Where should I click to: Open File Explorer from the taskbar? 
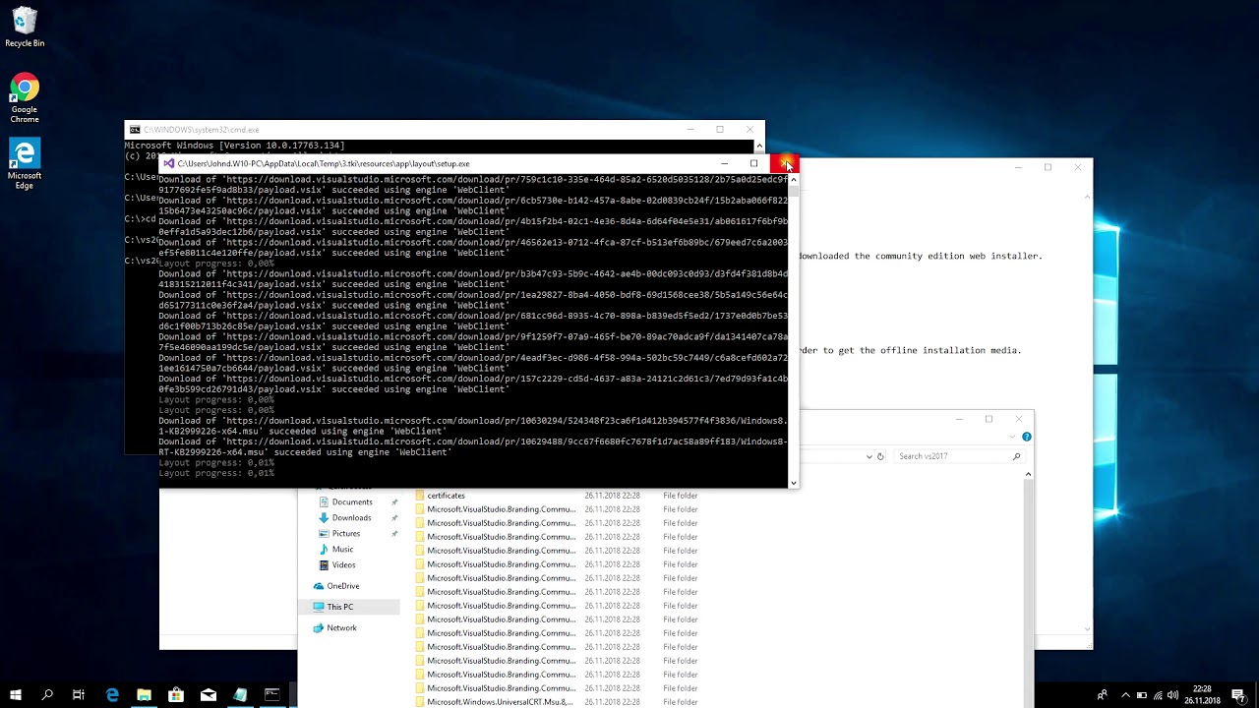point(144,695)
